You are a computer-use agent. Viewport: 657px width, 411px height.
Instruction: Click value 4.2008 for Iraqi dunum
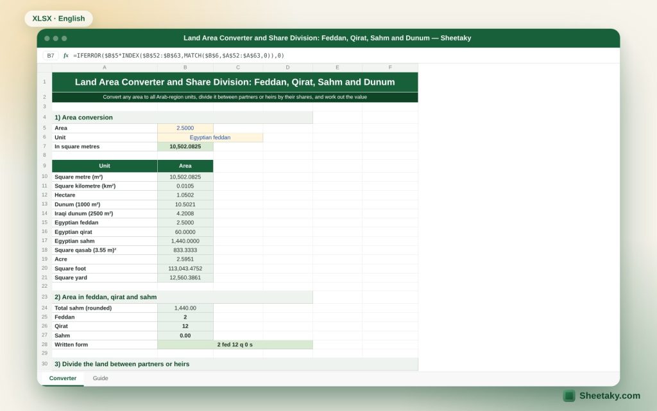coord(185,213)
